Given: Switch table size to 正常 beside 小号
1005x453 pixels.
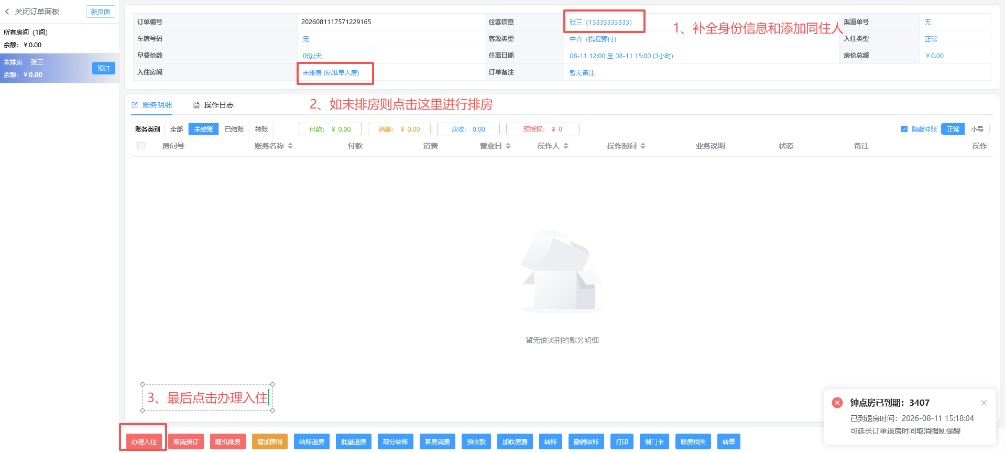Looking at the screenshot, I should coord(953,129).
